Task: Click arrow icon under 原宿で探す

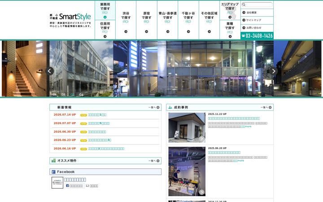Action: coord(146,31)
